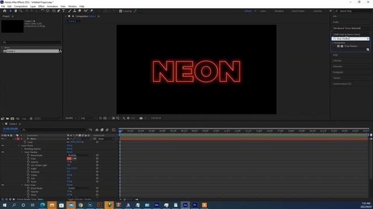The width and height of the screenshot is (373, 209).
Task: Open viewer magnification dropdown
Action: click(71, 118)
